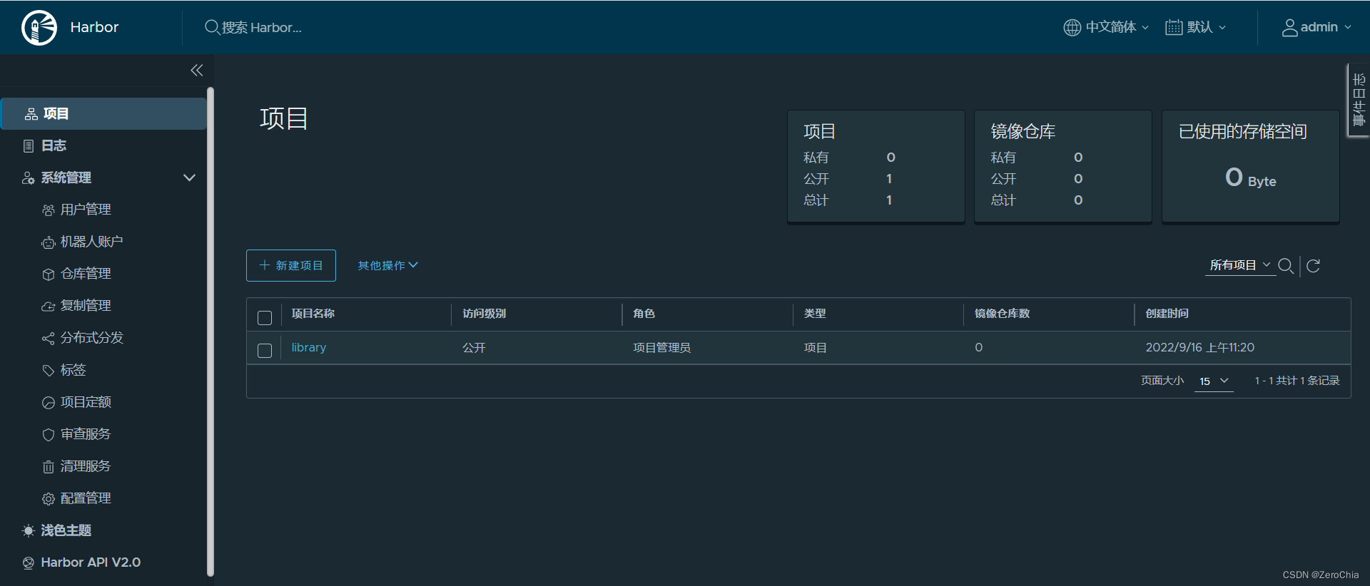
Task: Click the 系统管理 admin icon
Action: coord(29,178)
